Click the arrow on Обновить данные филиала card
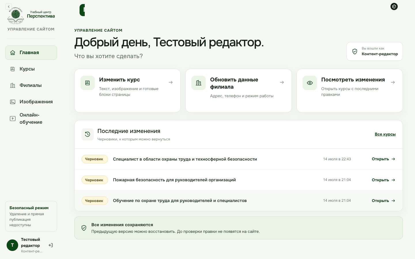Viewport: 415px width, 259px height. (x=282, y=82)
